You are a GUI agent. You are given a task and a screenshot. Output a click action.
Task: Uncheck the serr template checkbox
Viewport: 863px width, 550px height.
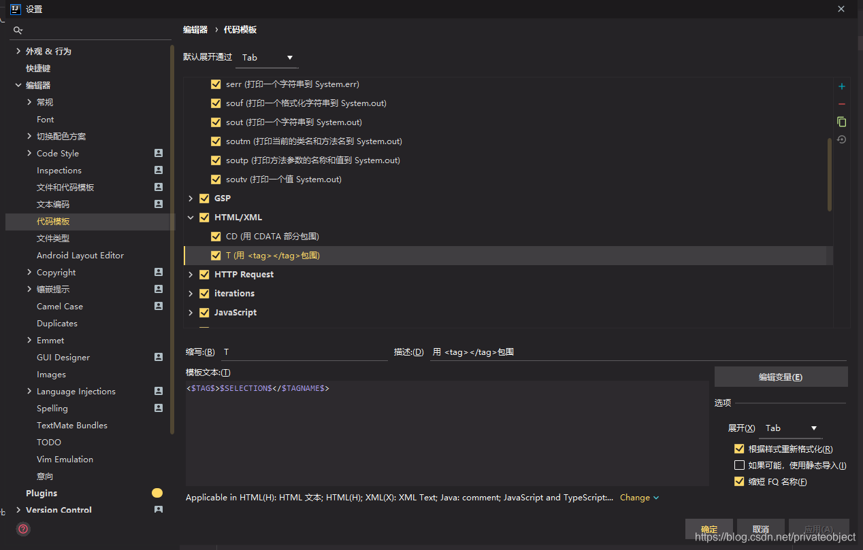tap(216, 84)
